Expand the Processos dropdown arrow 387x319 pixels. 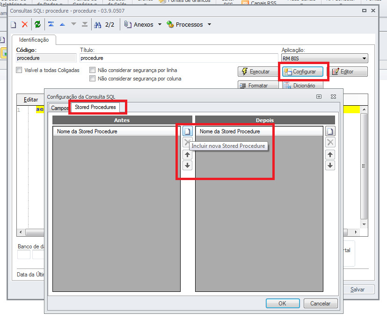click(x=210, y=24)
